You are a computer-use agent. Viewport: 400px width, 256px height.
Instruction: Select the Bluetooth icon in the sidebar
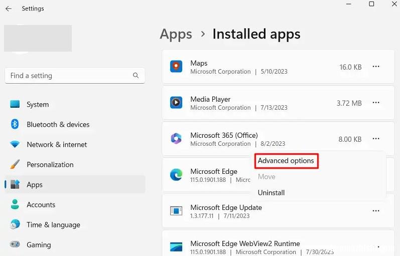tap(15, 124)
